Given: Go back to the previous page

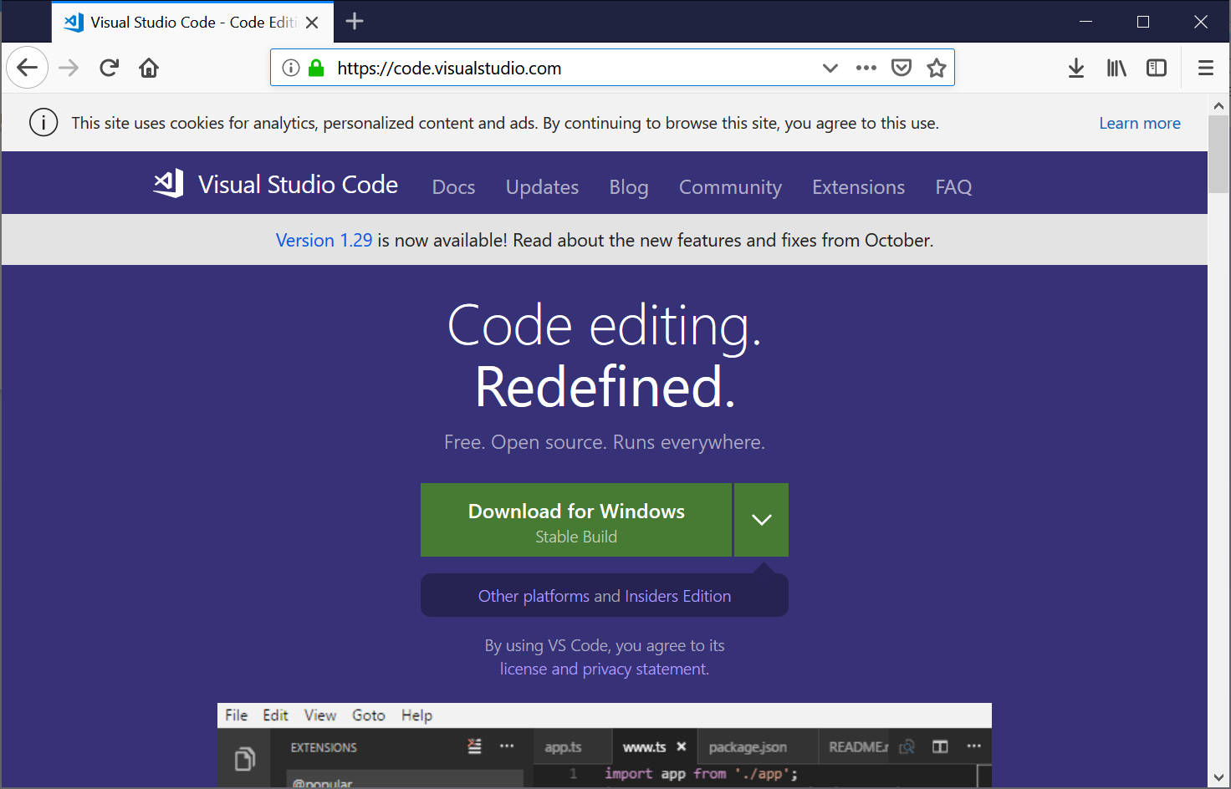Looking at the screenshot, I should [28, 68].
